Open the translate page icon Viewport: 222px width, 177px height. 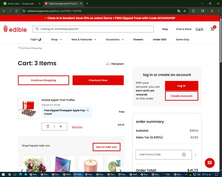(x=179, y=11)
